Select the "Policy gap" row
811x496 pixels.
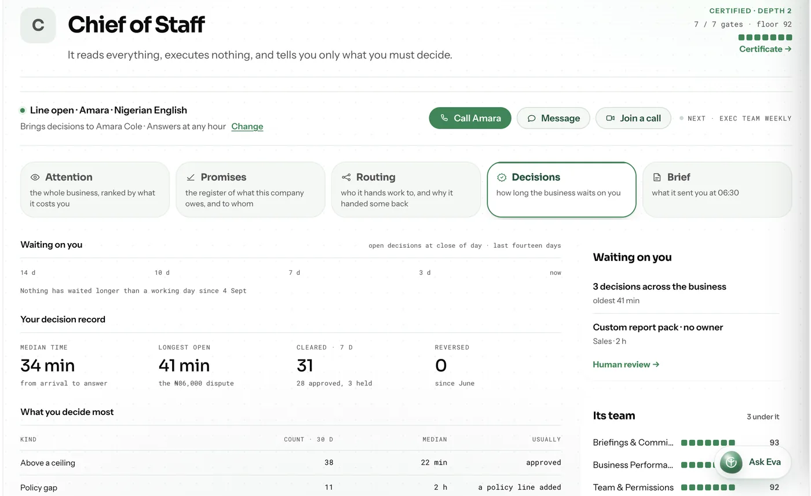pyautogui.click(x=290, y=487)
